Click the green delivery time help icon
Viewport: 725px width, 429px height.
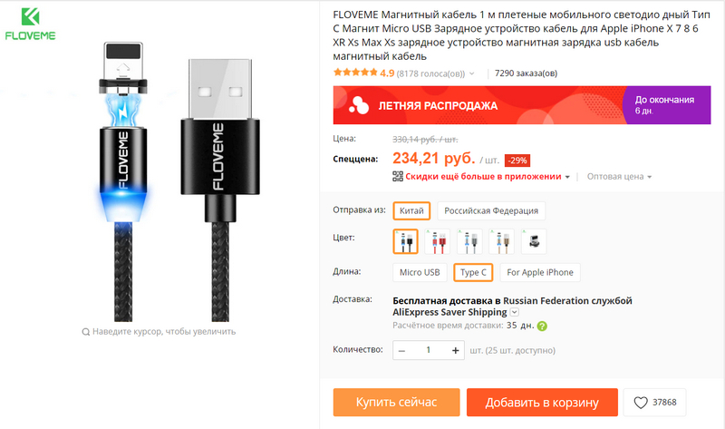(542, 326)
